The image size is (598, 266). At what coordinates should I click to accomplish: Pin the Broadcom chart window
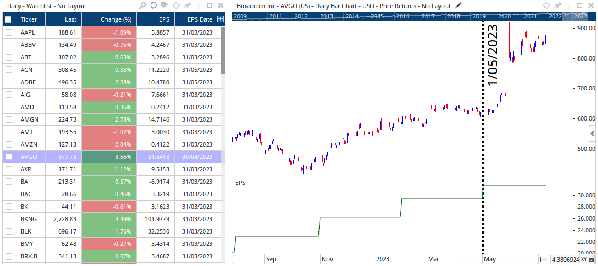[x=557, y=5]
